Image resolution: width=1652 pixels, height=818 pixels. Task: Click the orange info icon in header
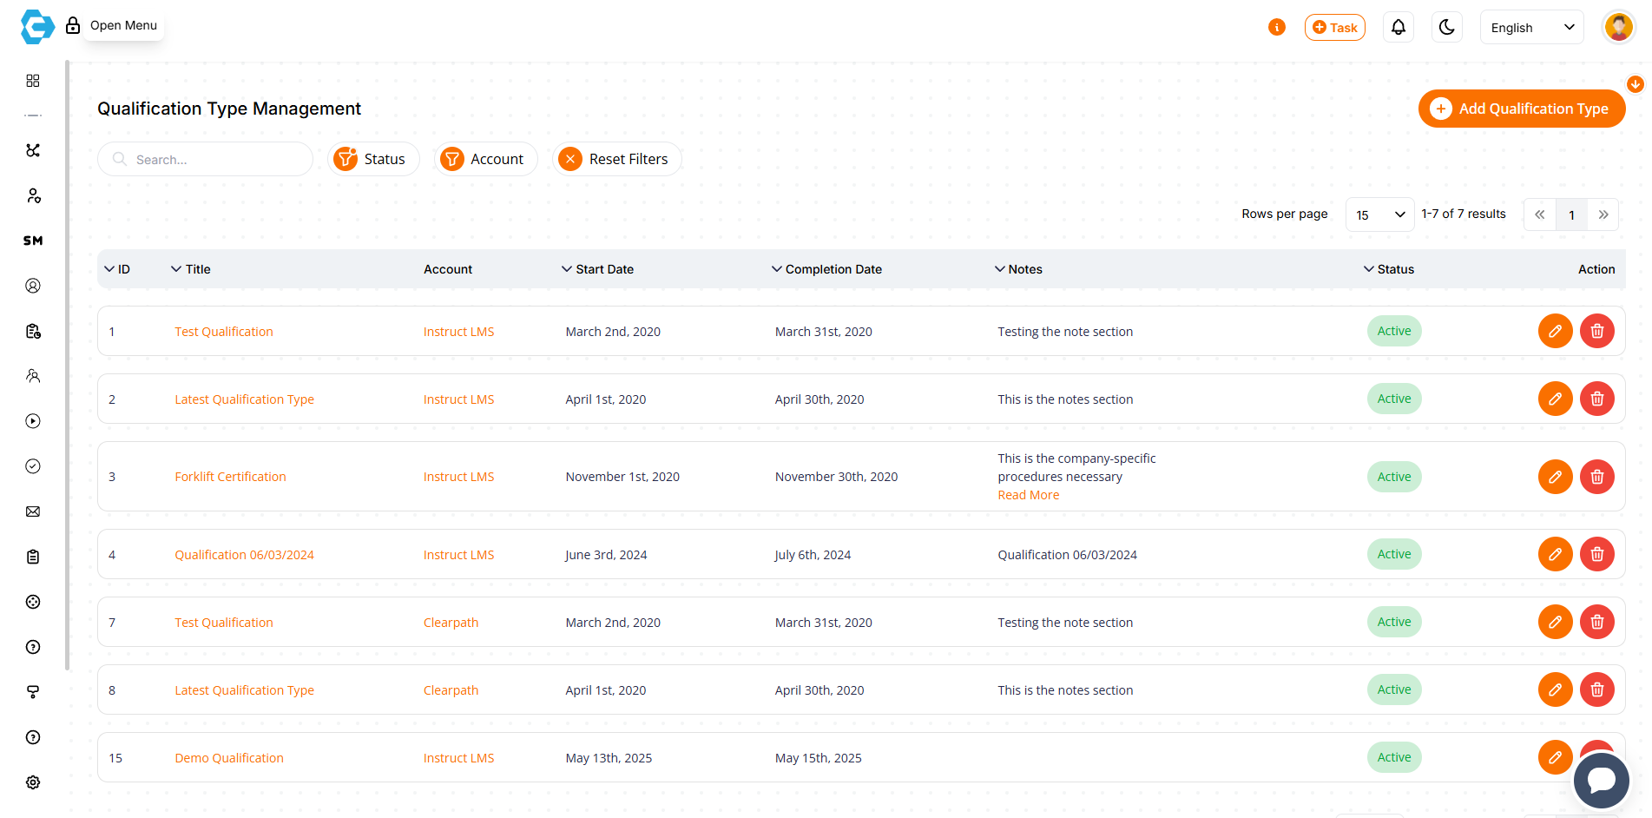pos(1277,27)
